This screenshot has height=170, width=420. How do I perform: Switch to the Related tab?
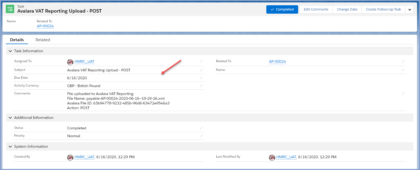coord(43,40)
